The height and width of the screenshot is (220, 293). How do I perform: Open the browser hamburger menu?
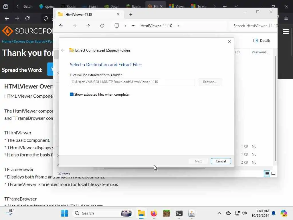(286, 18)
